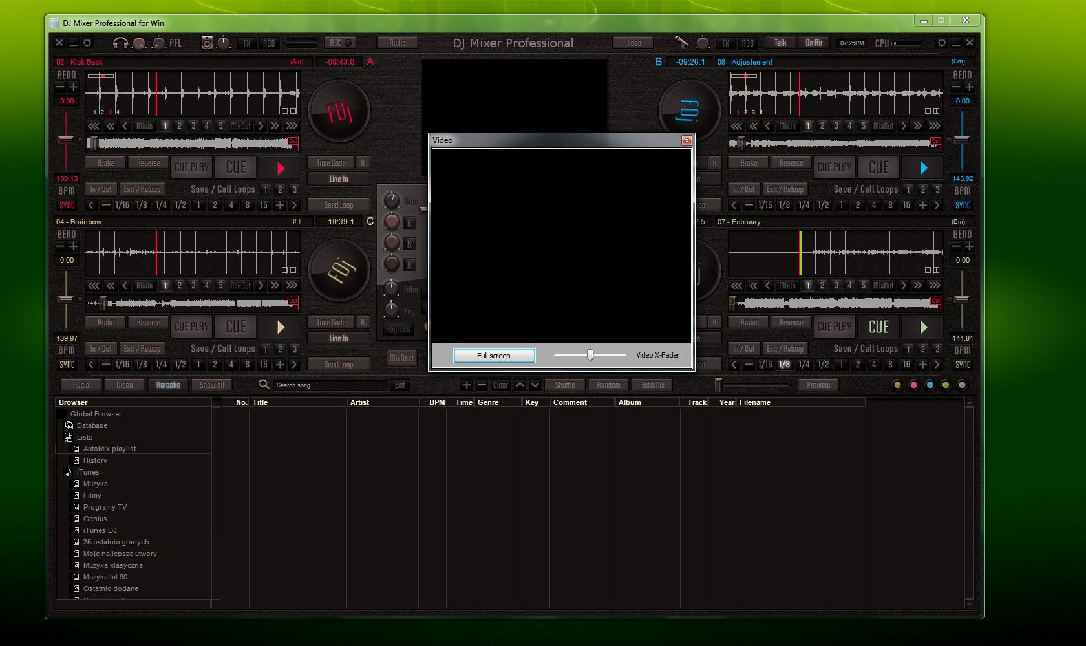Click the FDj jog wheel on deck A

(x=339, y=112)
